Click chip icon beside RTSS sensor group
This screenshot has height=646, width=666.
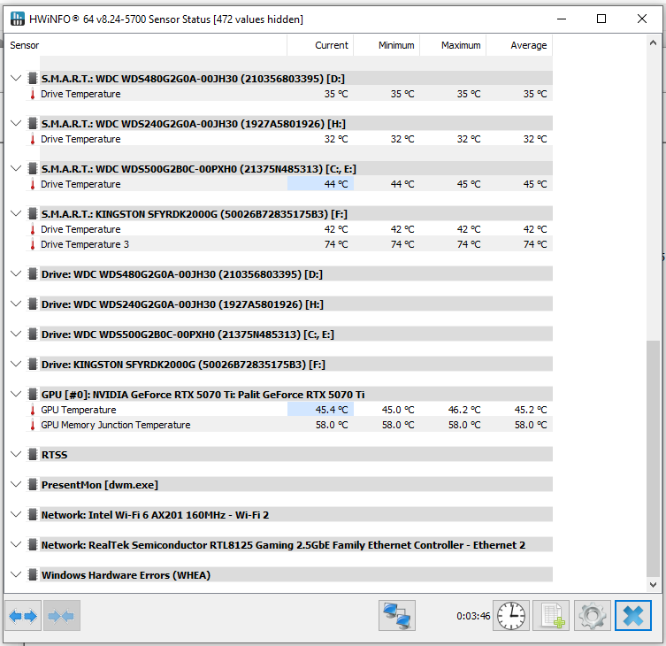(x=32, y=454)
